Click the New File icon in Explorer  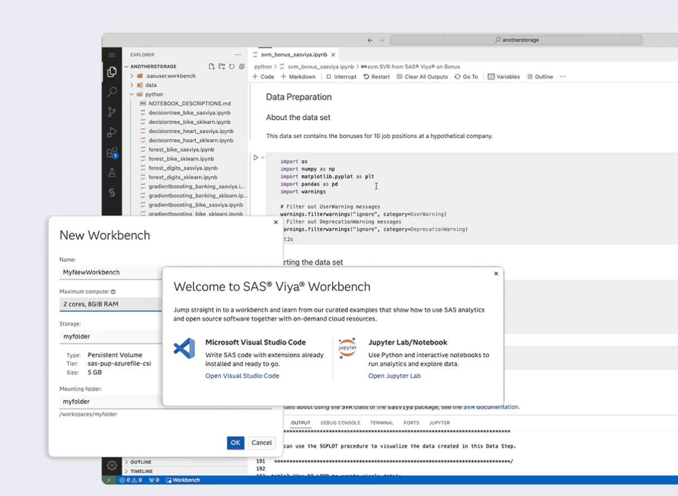click(212, 67)
